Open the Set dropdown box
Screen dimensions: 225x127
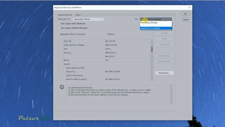(156, 19)
